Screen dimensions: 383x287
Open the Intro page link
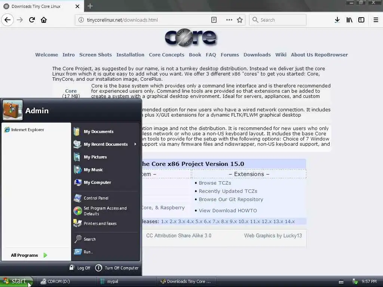tap(69, 55)
